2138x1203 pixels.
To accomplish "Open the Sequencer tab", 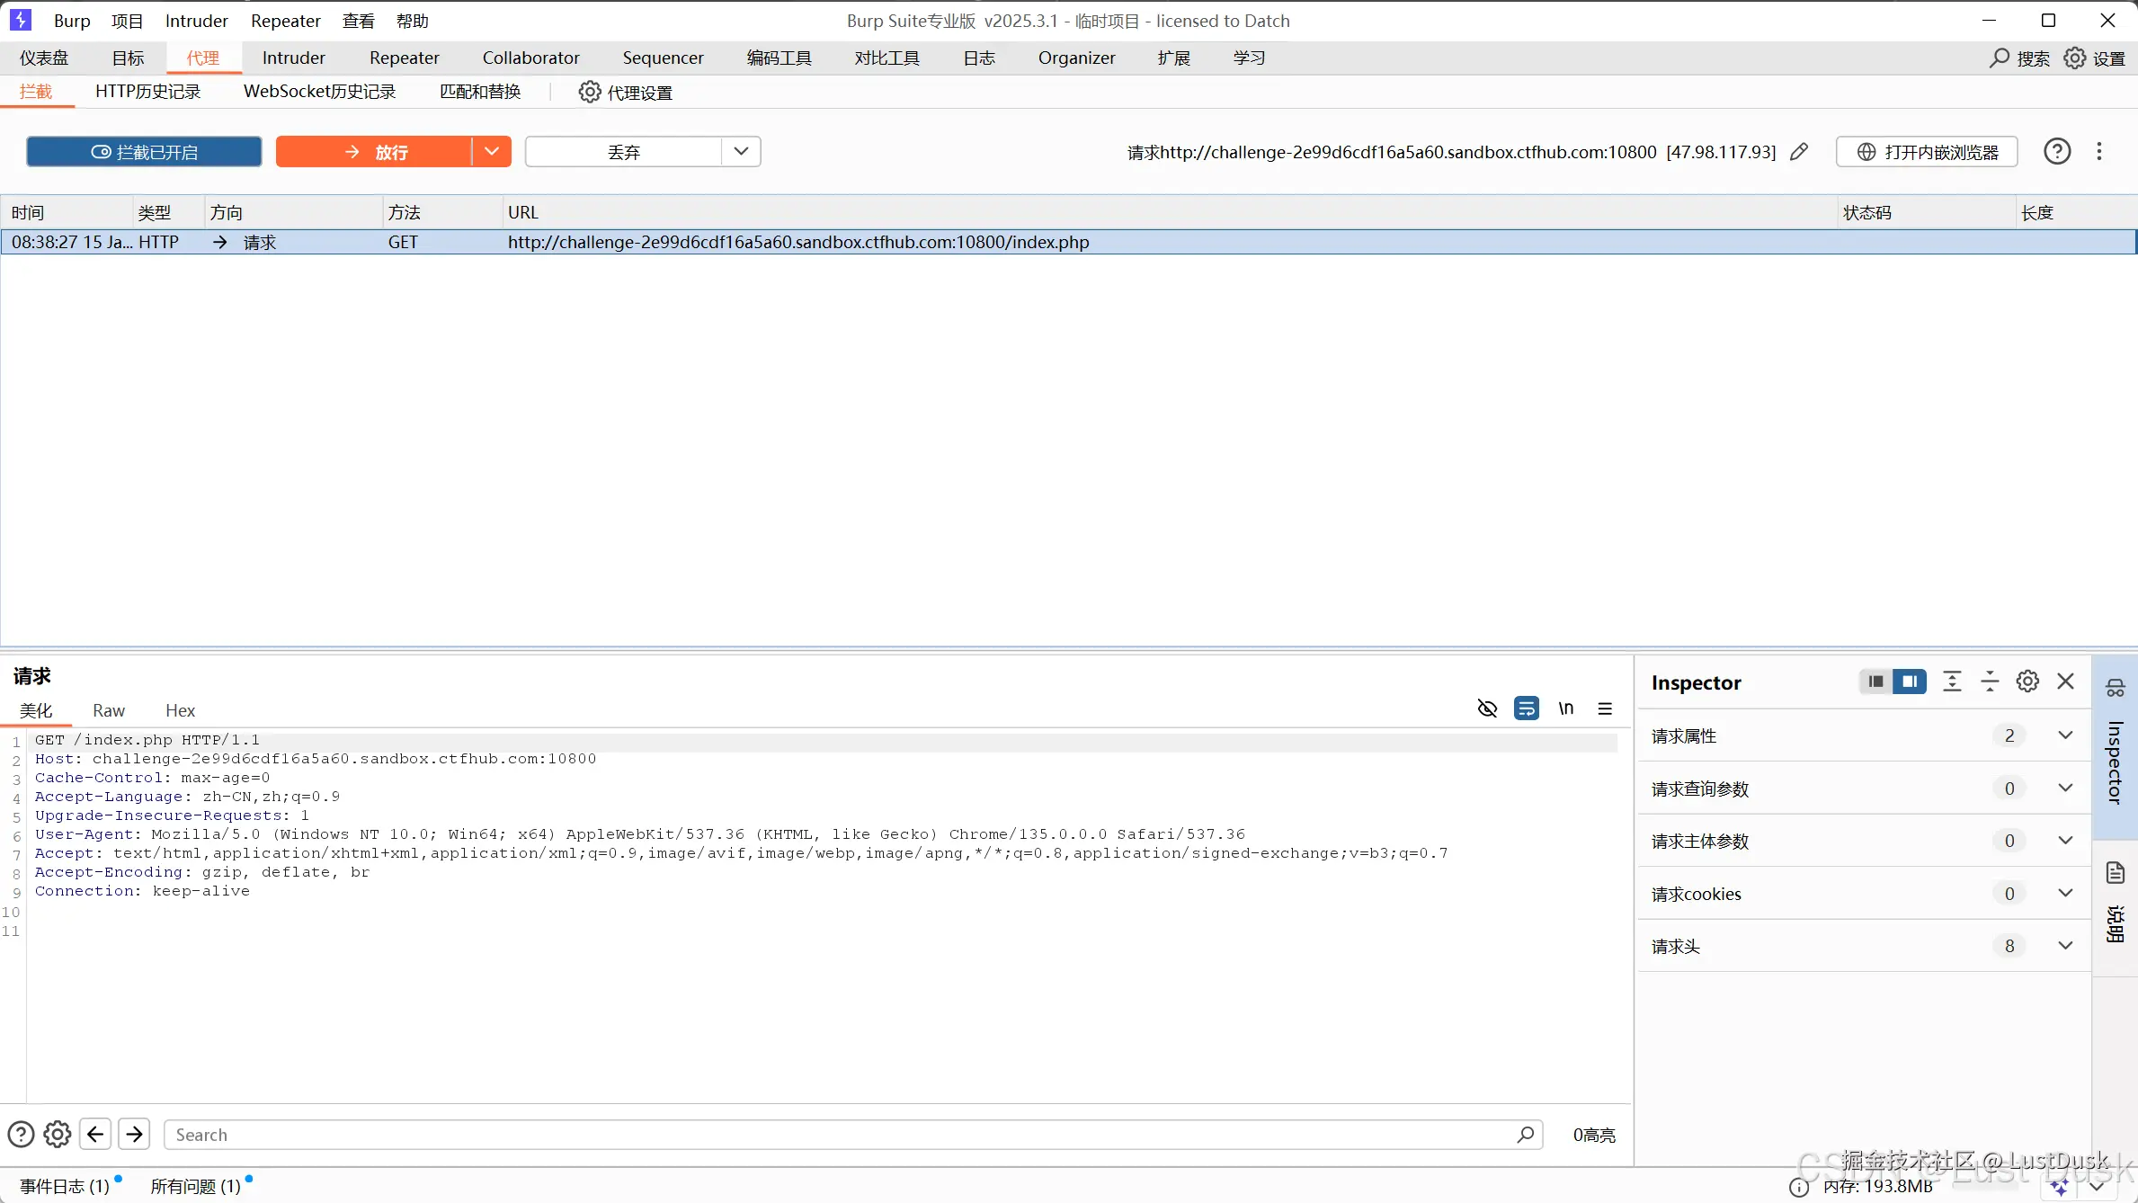I will tap(663, 58).
